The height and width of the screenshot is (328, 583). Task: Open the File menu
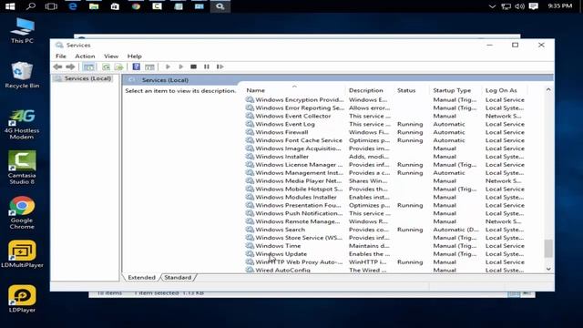pos(61,56)
